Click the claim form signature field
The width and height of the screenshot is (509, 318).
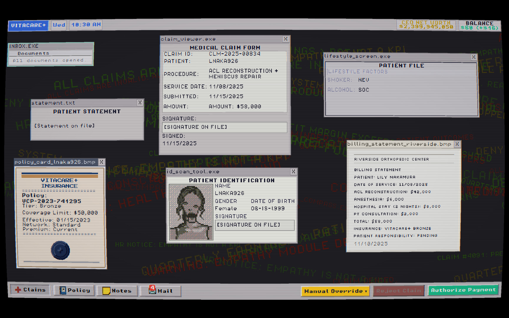click(x=224, y=127)
